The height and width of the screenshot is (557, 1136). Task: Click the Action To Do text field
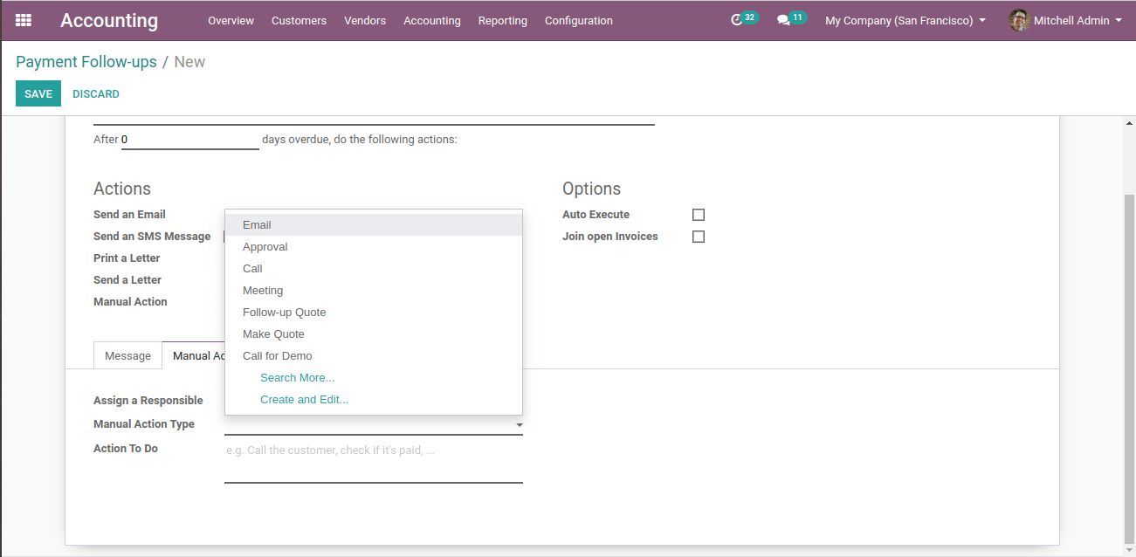[374, 463]
